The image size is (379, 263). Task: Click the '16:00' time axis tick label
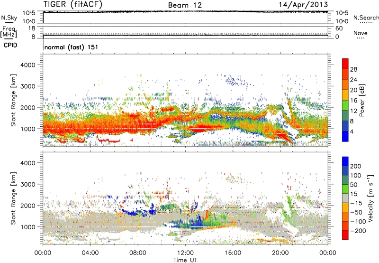click(x=233, y=253)
